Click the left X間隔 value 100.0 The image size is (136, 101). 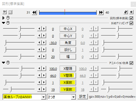[53, 69]
